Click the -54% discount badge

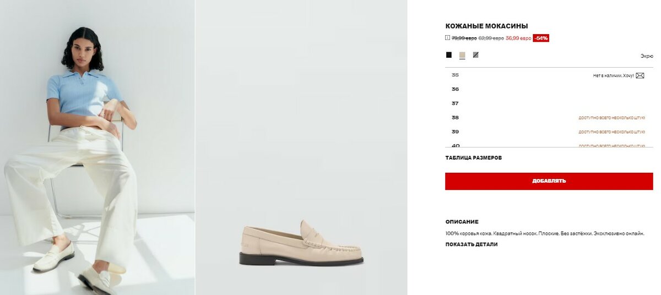pos(541,39)
